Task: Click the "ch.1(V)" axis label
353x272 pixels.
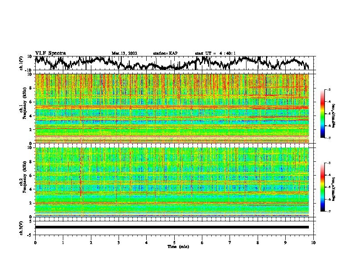Action: (21, 63)
